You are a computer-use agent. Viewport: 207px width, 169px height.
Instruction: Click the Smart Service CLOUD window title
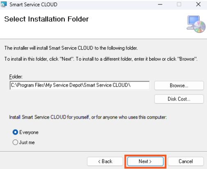coord(33,5)
